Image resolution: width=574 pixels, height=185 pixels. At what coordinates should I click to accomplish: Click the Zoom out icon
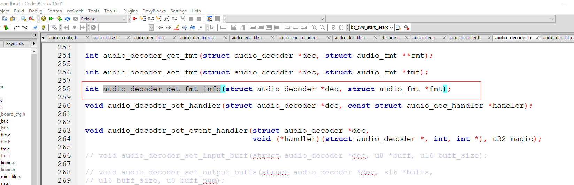click(322, 27)
